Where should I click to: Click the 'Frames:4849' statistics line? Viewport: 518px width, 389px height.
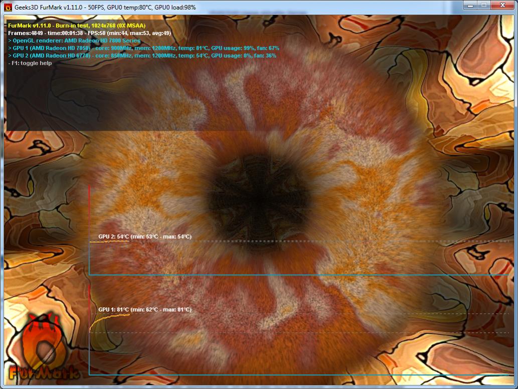click(x=90, y=33)
